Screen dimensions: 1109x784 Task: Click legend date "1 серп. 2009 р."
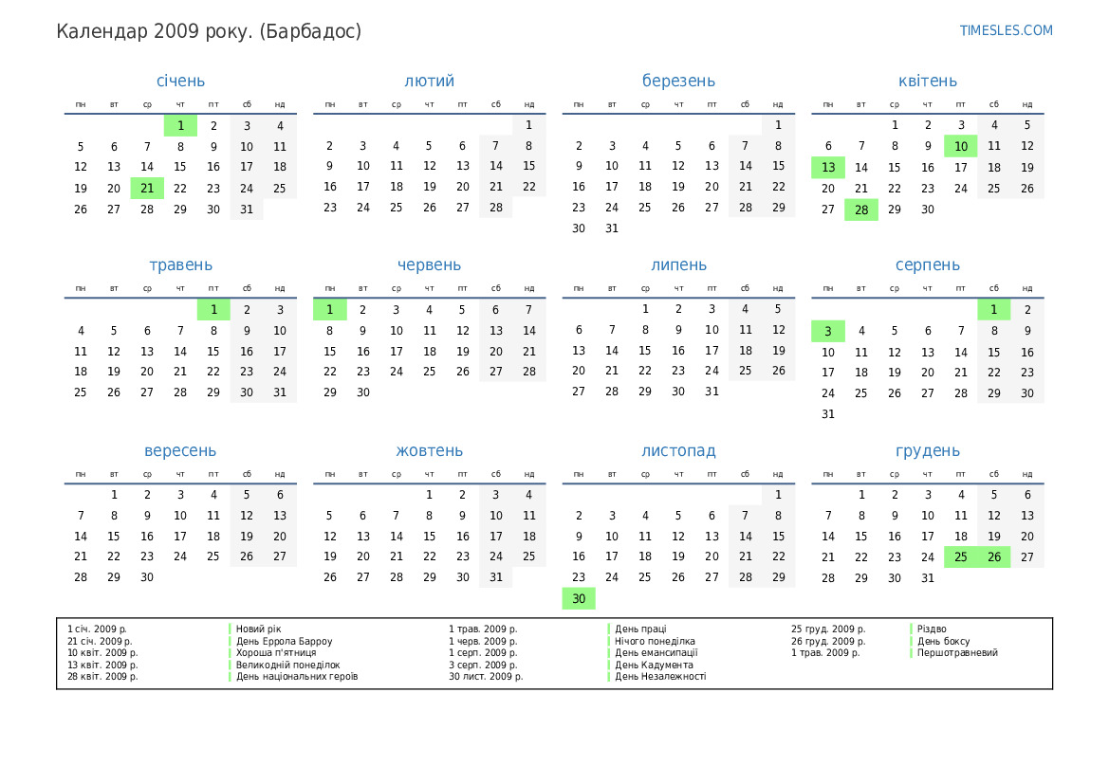pyautogui.click(x=483, y=652)
